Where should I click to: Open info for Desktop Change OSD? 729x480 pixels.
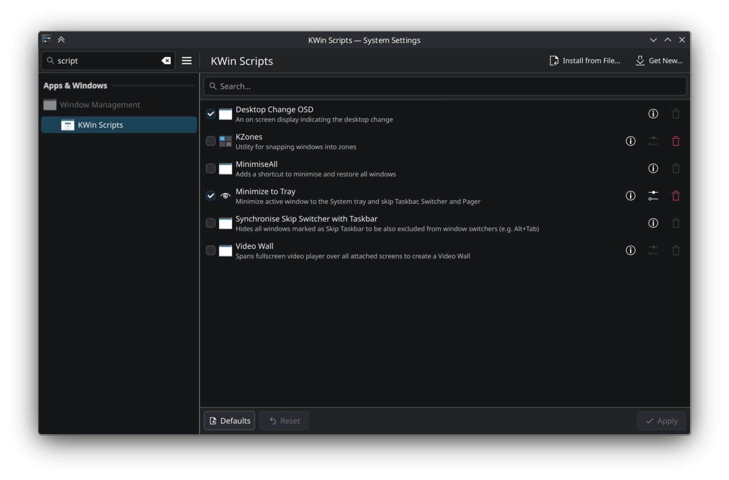click(653, 114)
